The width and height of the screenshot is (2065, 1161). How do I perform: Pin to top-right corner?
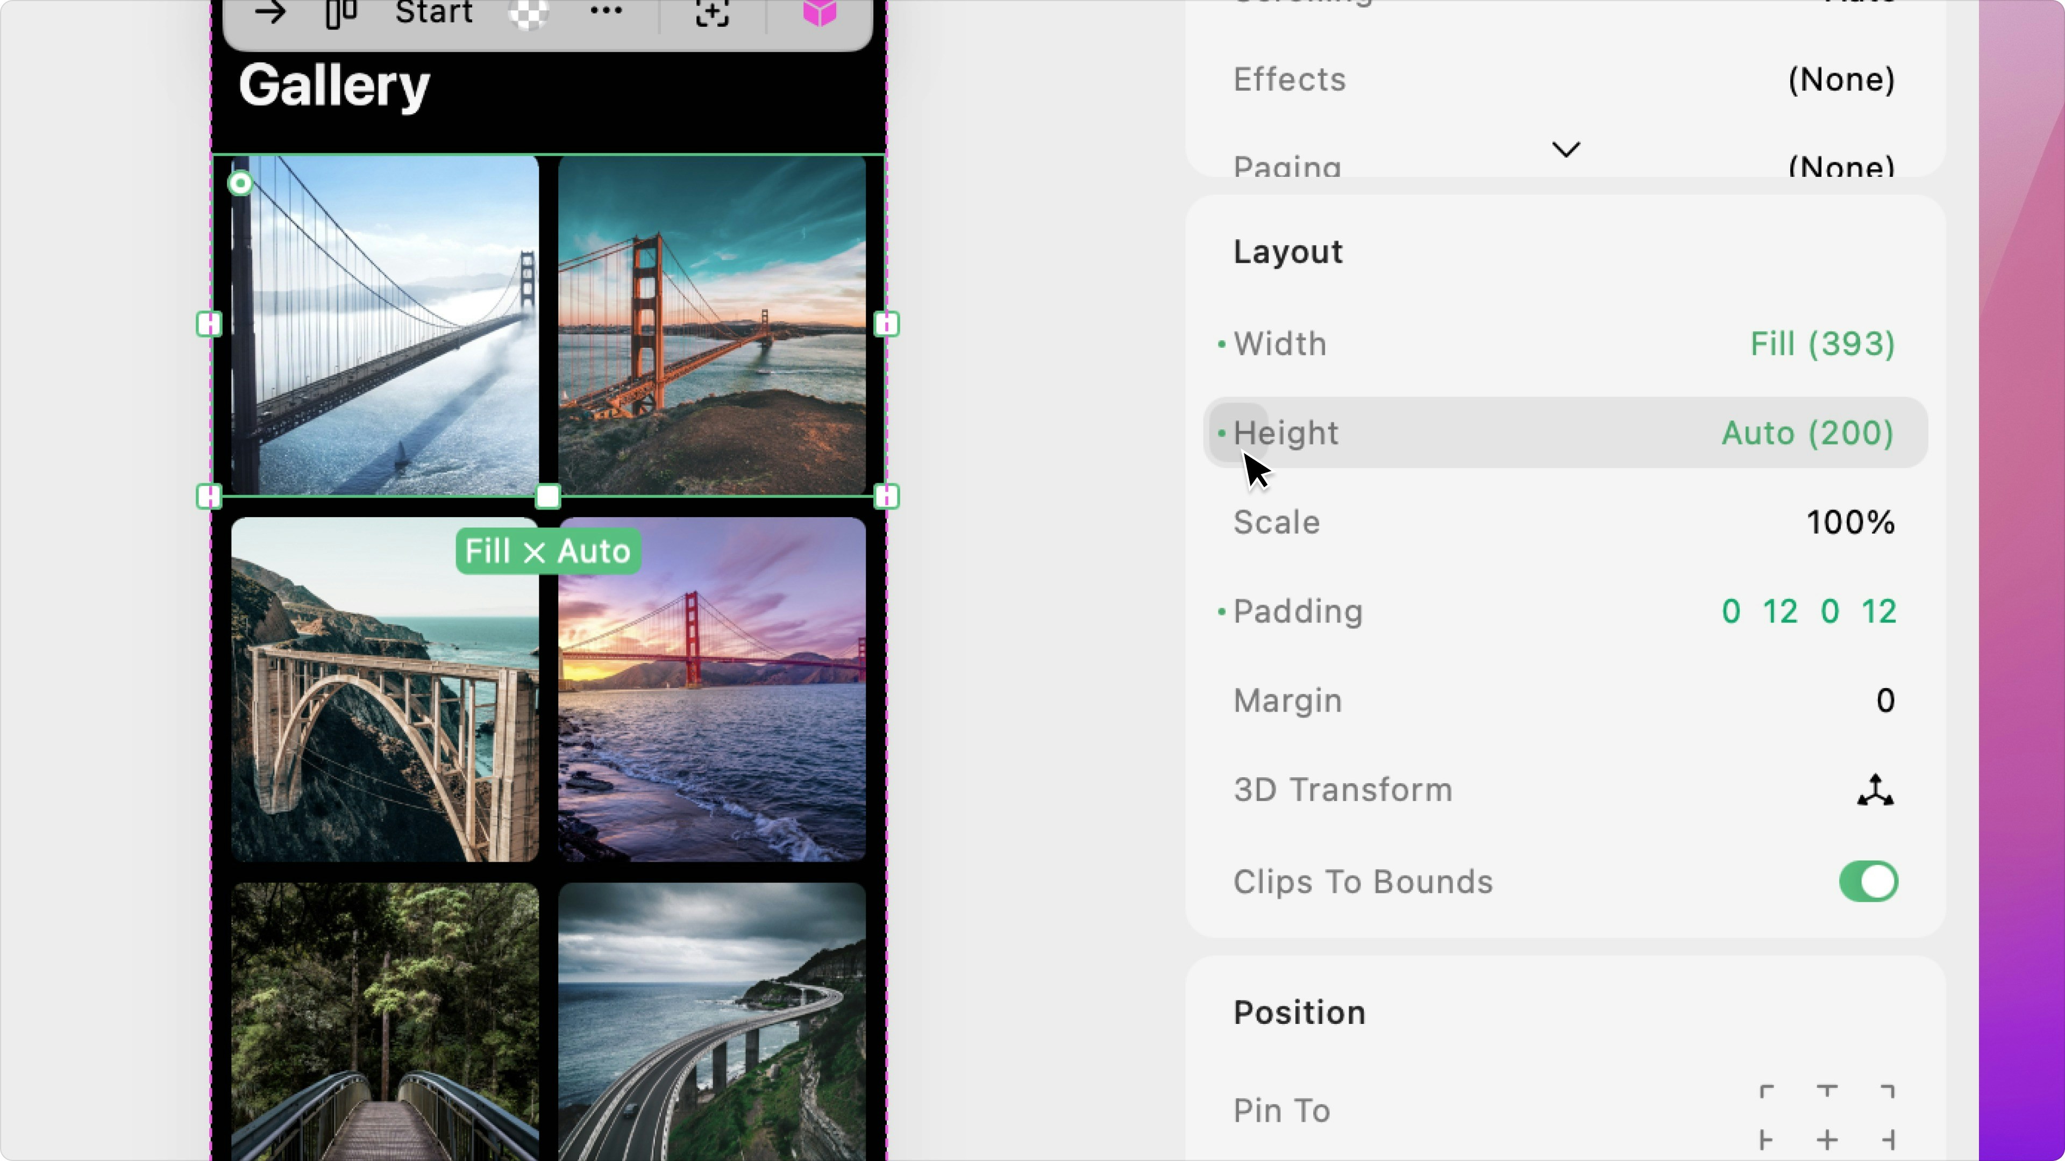coord(1887,1092)
